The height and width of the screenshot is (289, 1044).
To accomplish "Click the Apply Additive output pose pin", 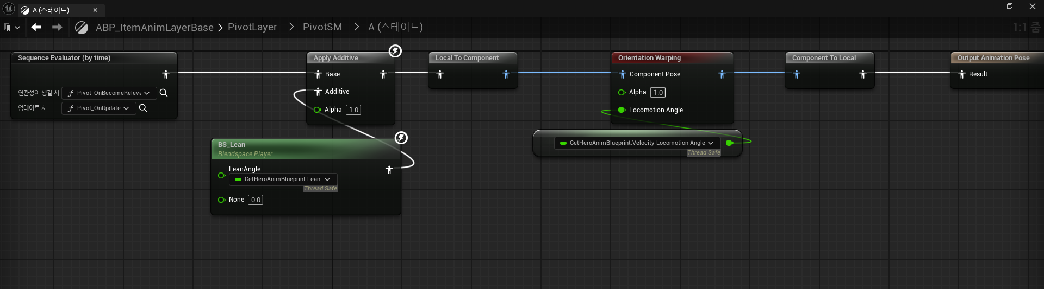I will [x=383, y=74].
